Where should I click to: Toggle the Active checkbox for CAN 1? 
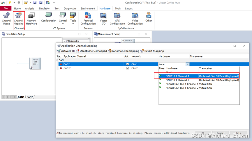click(x=127, y=64)
